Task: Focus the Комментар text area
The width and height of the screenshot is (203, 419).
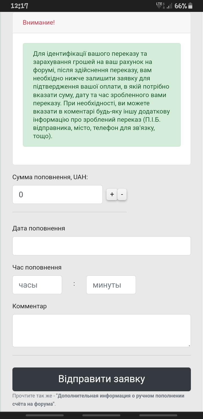Action: pos(101,330)
